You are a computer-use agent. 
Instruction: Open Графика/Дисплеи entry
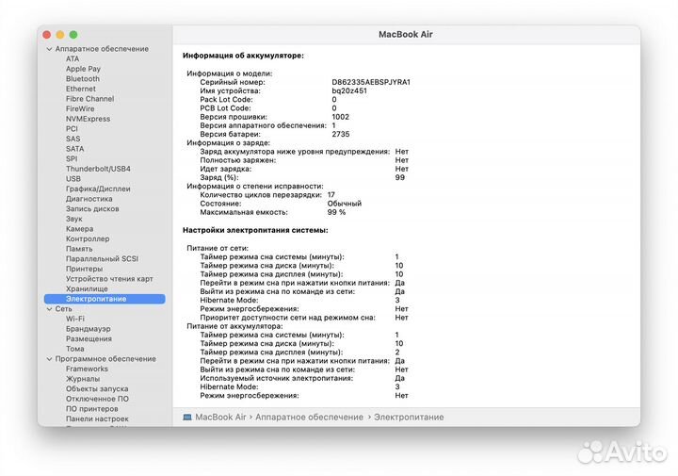point(98,189)
